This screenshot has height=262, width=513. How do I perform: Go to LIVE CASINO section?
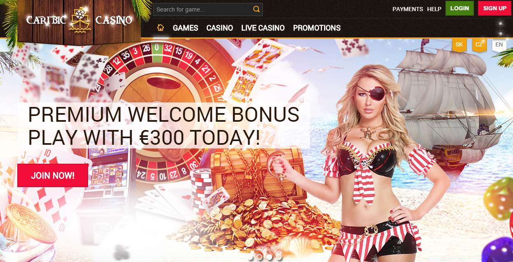coord(263,28)
